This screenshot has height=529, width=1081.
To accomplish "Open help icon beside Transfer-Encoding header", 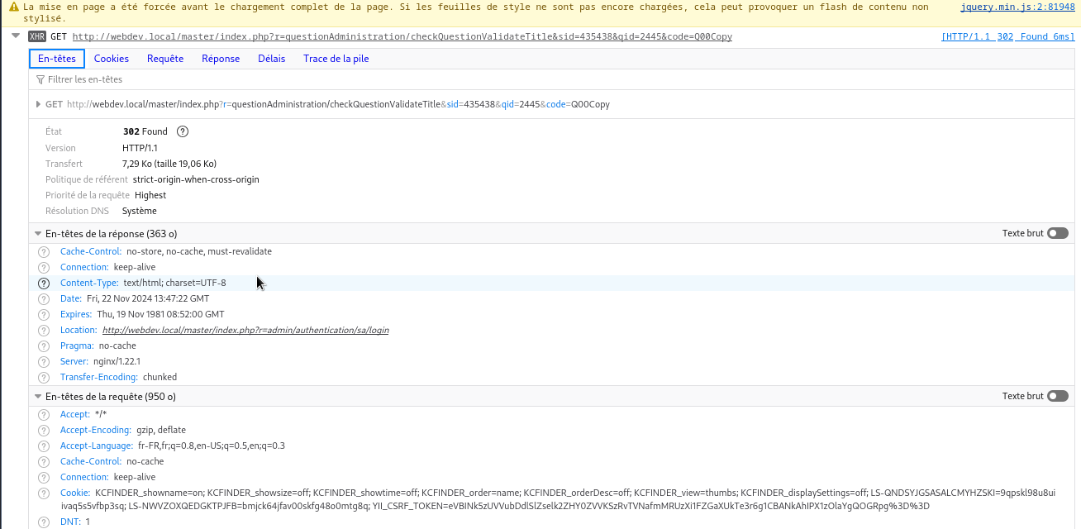I will [44, 377].
